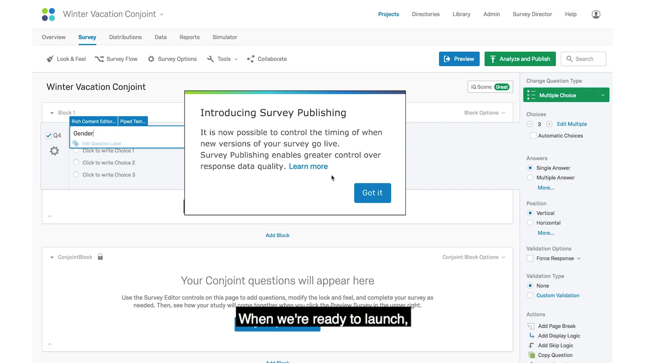This screenshot has width=645, height=363.
Task: Open the Multiple Choice question type dropdown
Action: (x=566, y=95)
